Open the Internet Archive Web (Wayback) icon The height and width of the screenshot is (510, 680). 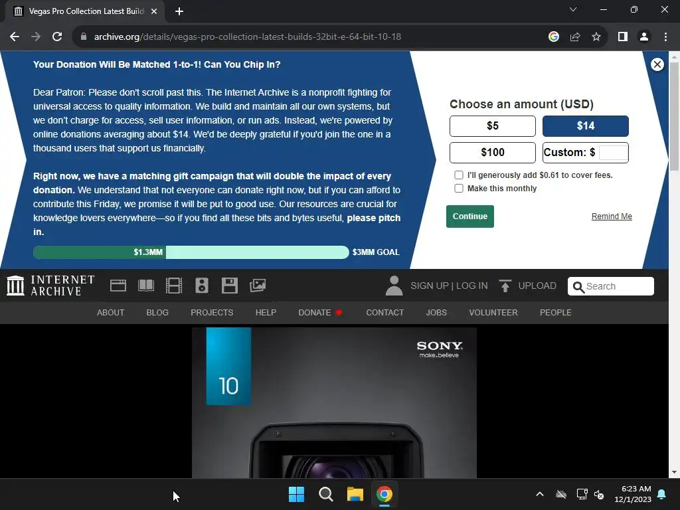[x=118, y=286]
